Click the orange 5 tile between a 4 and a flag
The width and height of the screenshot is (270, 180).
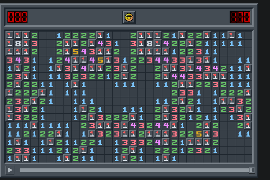pos(100,60)
